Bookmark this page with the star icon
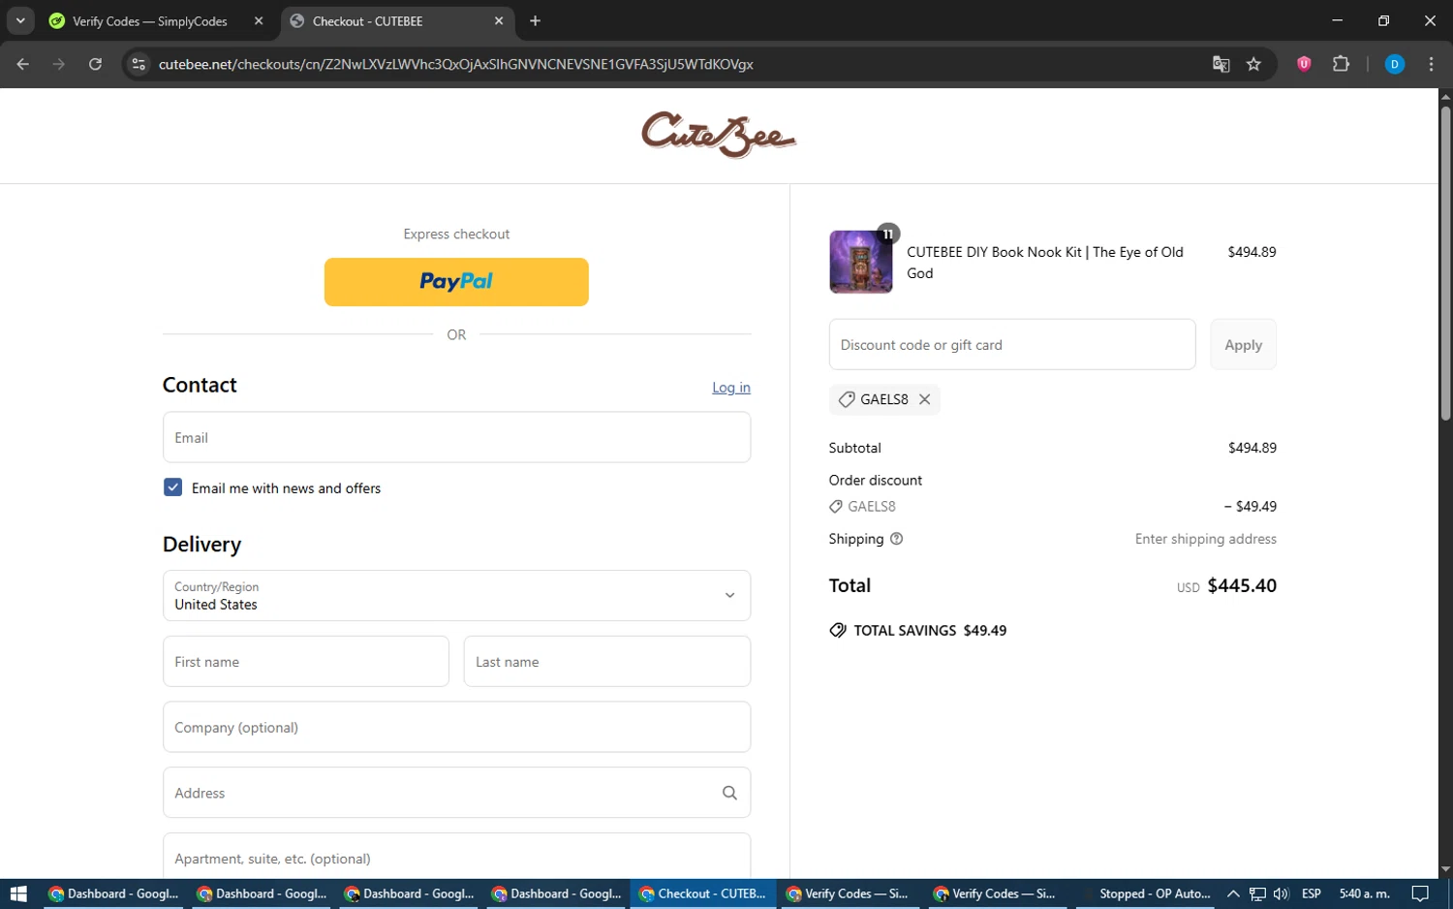The image size is (1453, 909). (1253, 64)
